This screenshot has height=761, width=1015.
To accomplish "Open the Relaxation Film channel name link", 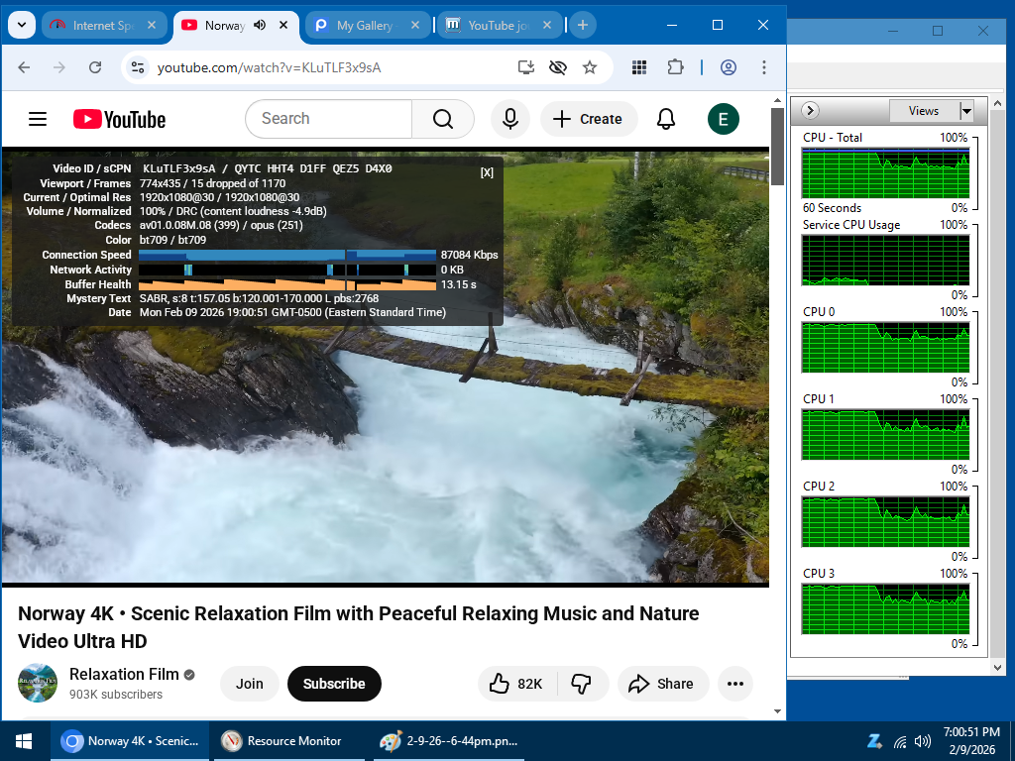I will point(124,674).
